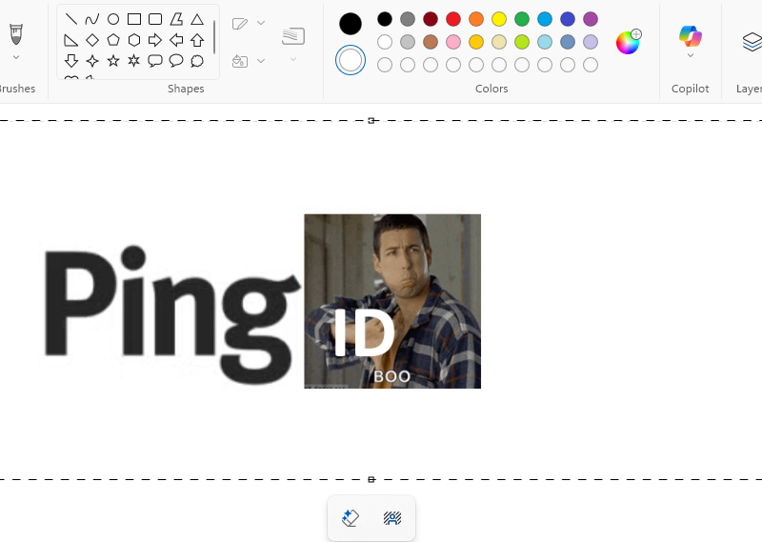Select the right arrow shape
Viewport: 762px width, 542px height.
(x=155, y=40)
